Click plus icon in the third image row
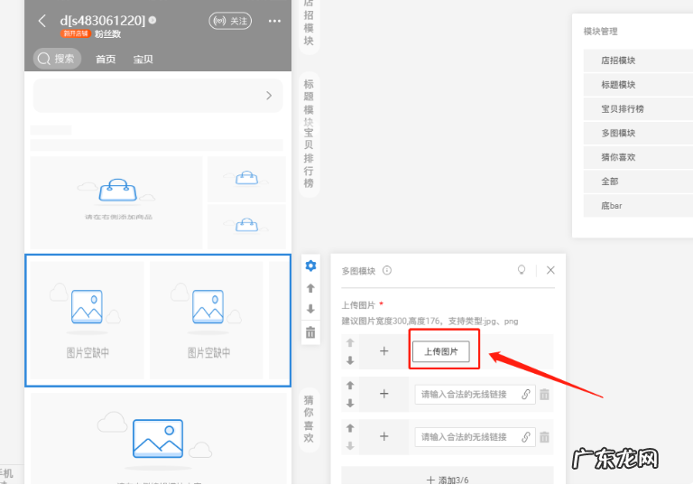Image resolution: width=693 pixels, height=485 pixels. point(384,437)
